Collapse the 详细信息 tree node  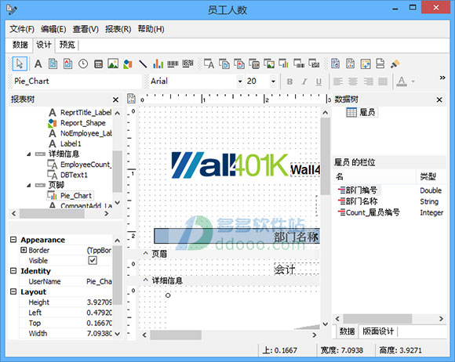(29, 154)
